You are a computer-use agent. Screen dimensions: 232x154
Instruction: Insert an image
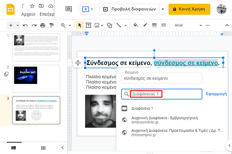pos(97,25)
